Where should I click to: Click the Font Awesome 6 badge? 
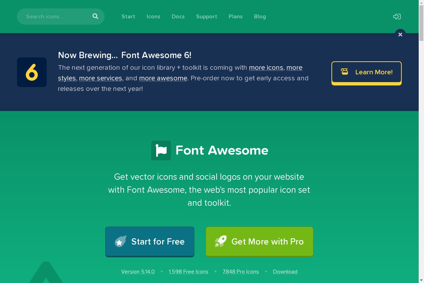32,72
